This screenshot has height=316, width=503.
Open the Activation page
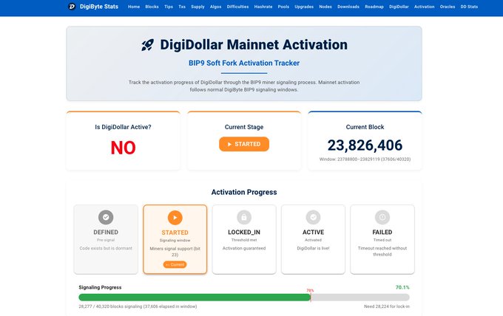[x=424, y=7]
